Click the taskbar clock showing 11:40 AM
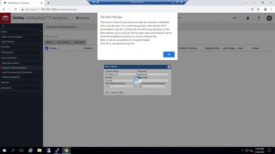This screenshot has width=275, height=154. click(x=260, y=150)
